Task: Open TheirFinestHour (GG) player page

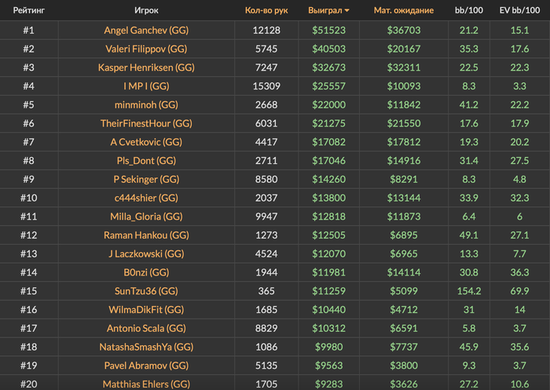Action: tap(146, 123)
